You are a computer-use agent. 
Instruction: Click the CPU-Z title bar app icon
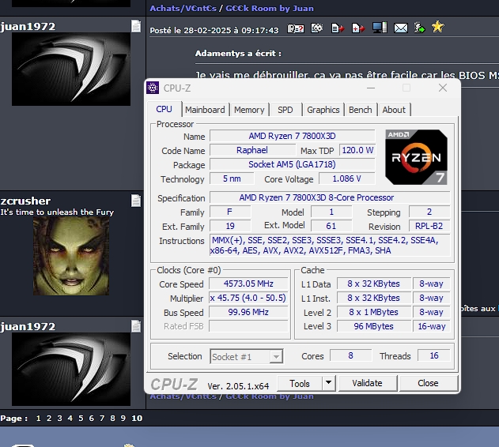[x=153, y=88]
